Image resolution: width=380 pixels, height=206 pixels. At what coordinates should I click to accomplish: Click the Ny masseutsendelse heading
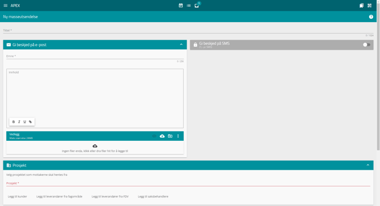[x=20, y=16]
